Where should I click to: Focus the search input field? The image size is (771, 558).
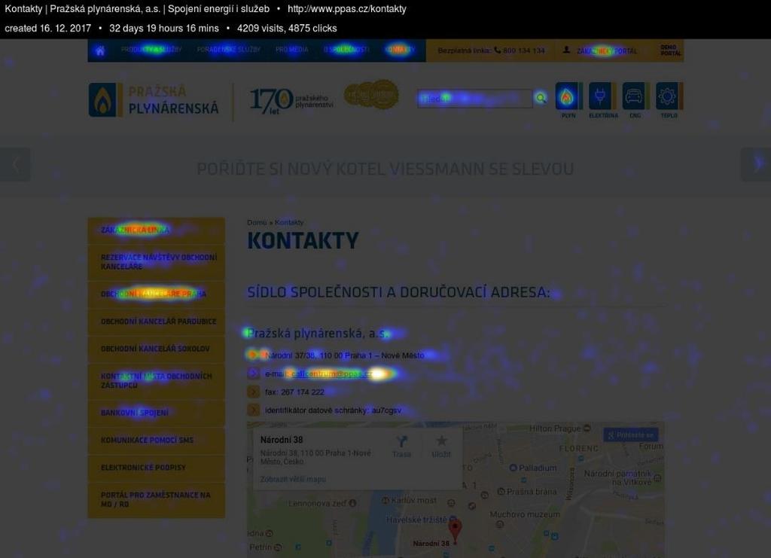click(x=474, y=99)
